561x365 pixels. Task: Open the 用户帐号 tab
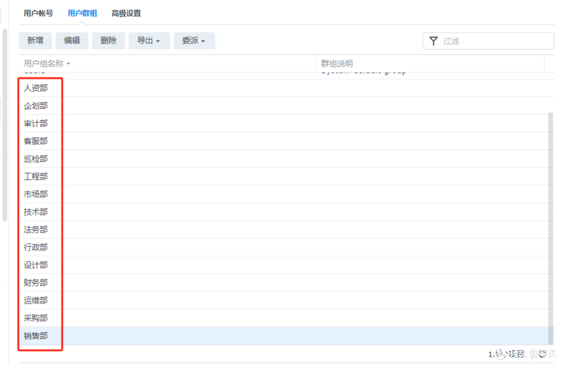(x=38, y=14)
